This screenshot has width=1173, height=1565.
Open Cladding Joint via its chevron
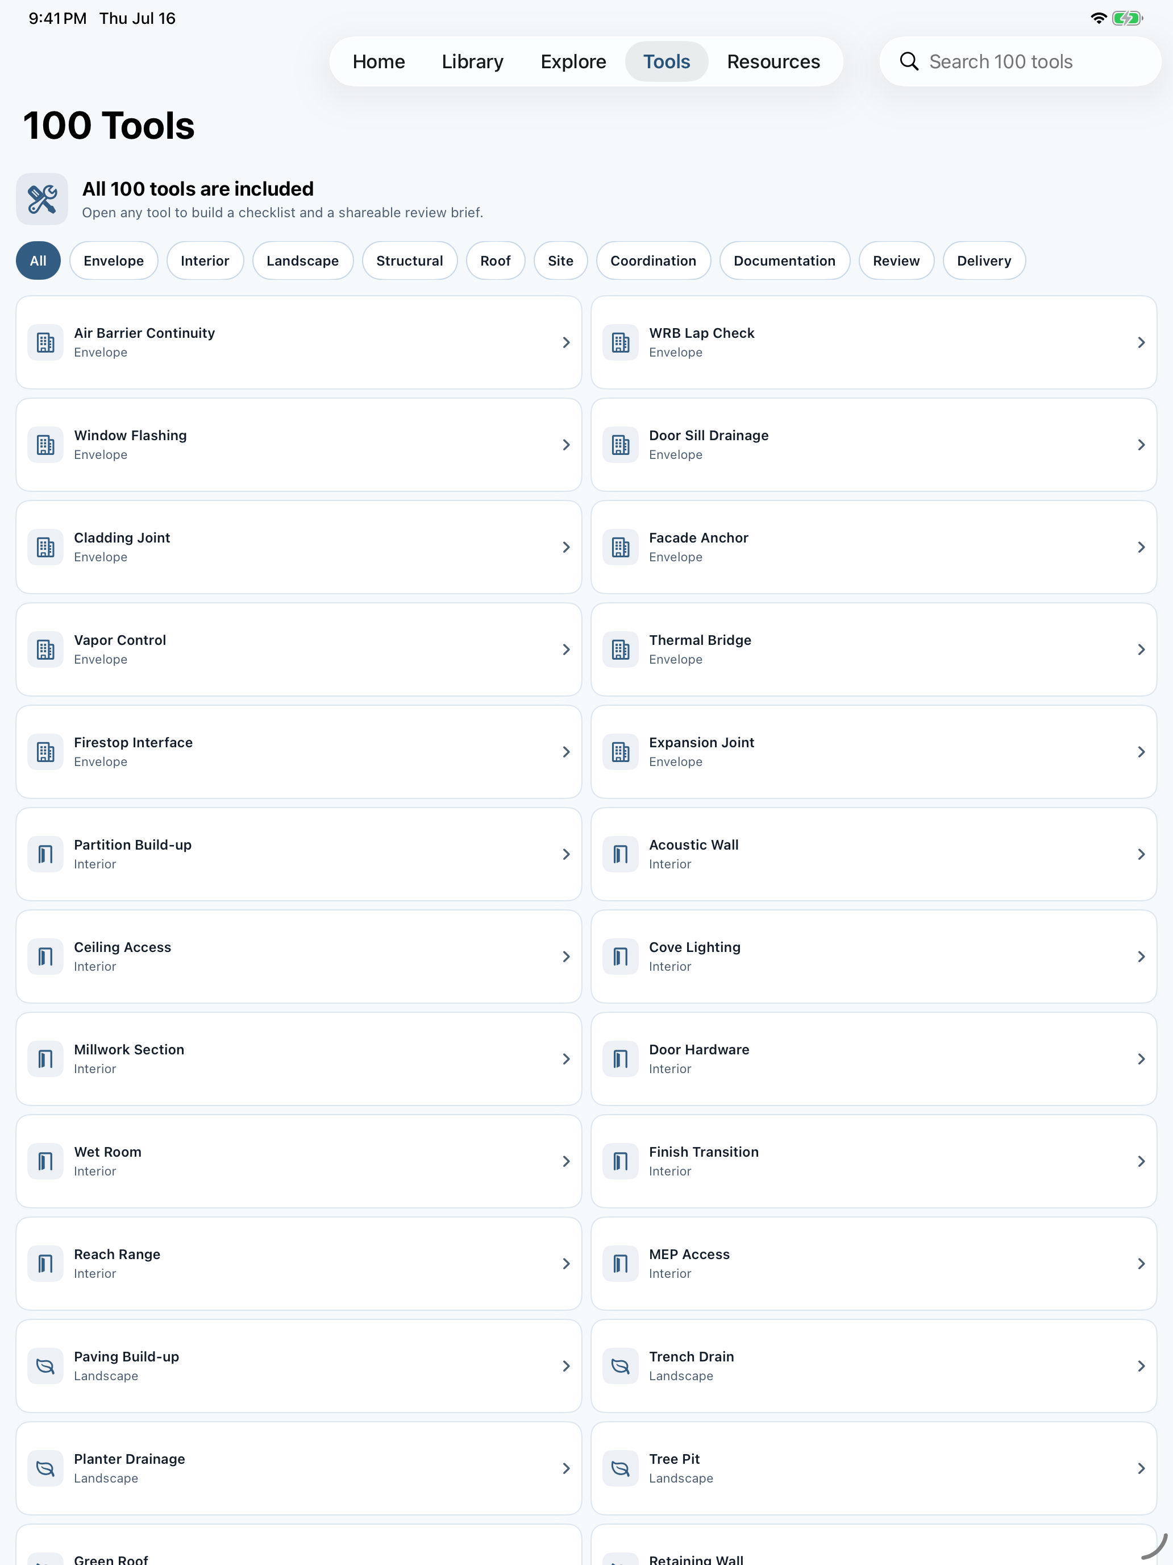point(567,547)
